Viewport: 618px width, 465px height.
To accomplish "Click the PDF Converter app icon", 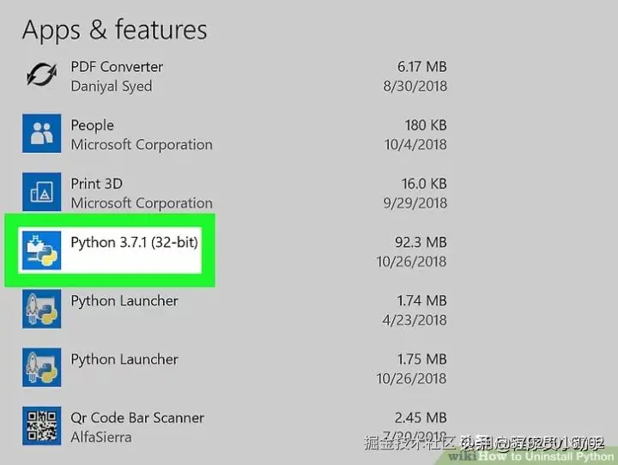I will point(41,75).
